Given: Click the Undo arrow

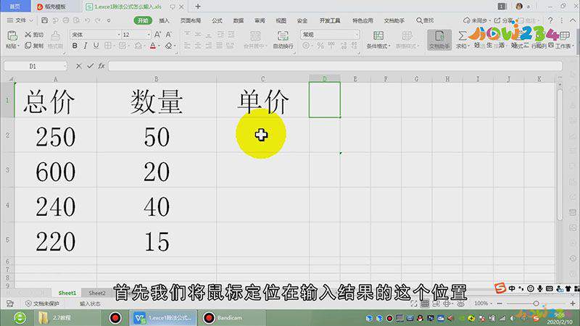Looking at the screenshot, I should click(87, 20).
